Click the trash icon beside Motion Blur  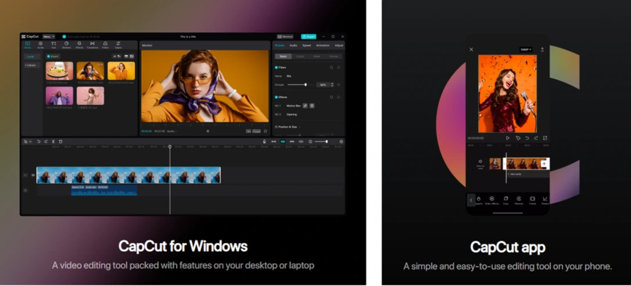pyautogui.click(x=312, y=106)
